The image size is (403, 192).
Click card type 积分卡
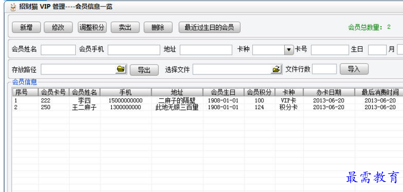coord(289,107)
